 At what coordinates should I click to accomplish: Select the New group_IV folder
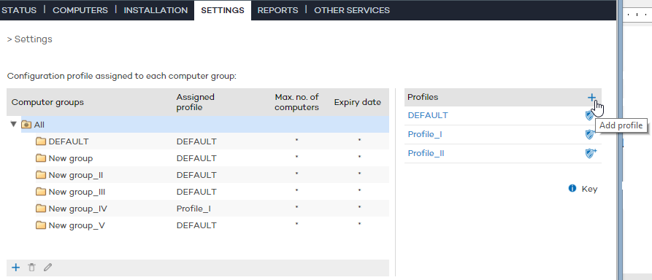point(72,209)
